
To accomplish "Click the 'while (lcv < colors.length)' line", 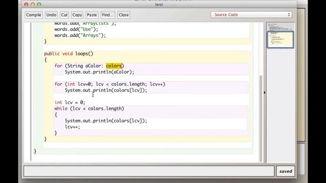I will coord(89,108).
